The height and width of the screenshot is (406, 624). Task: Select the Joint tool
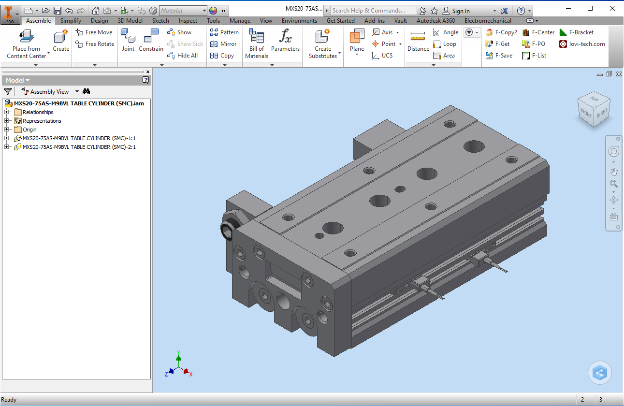click(128, 37)
